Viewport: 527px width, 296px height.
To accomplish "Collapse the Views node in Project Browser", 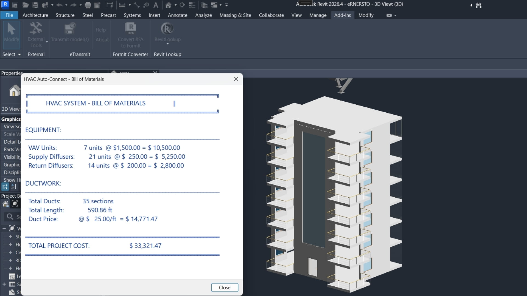I will tap(4, 228).
